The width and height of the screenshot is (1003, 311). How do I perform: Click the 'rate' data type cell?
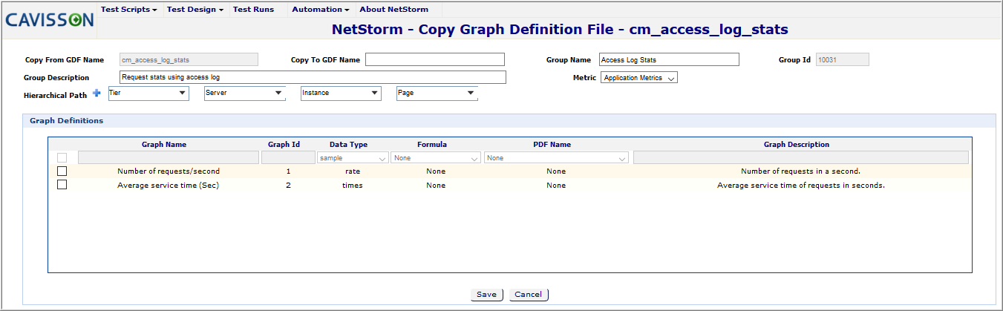[353, 171]
